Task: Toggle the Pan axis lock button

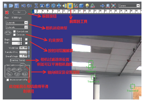Action: click(x=9, y=74)
